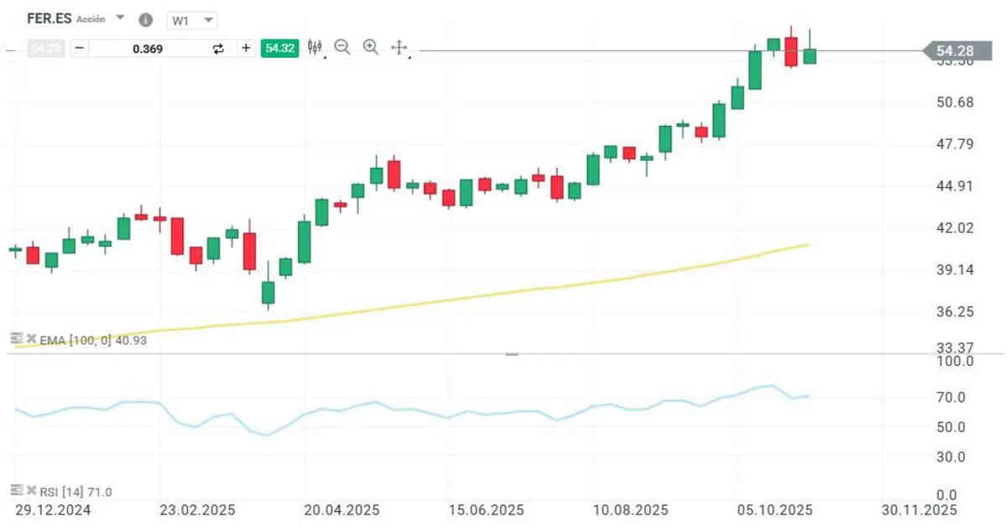1007x527 pixels.
Task: Increase volume with the plus button
Action: point(246,48)
